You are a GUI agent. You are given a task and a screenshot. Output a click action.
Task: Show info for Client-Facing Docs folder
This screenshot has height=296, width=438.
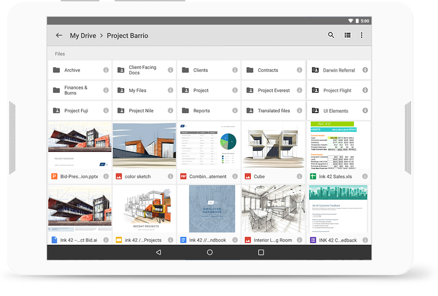click(171, 70)
